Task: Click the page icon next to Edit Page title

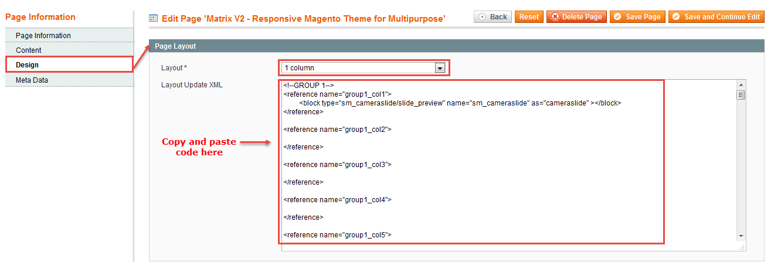Action: (x=154, y=18)
